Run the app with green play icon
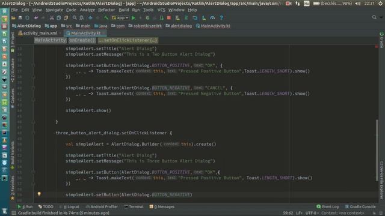Viewport: 385px width, 216px height. click(134, 17)
